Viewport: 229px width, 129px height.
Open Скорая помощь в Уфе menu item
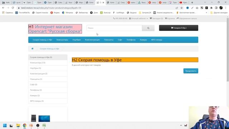(x=42, y=40)
